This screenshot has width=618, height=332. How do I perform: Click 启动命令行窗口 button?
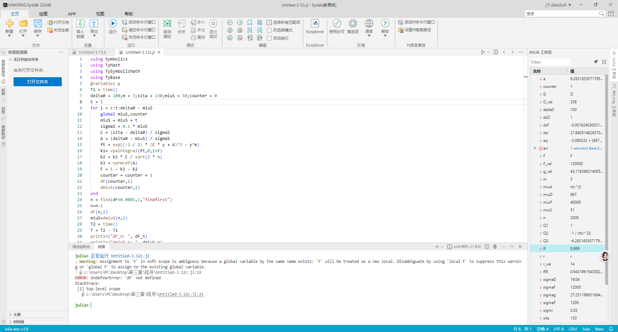point(139,22)
